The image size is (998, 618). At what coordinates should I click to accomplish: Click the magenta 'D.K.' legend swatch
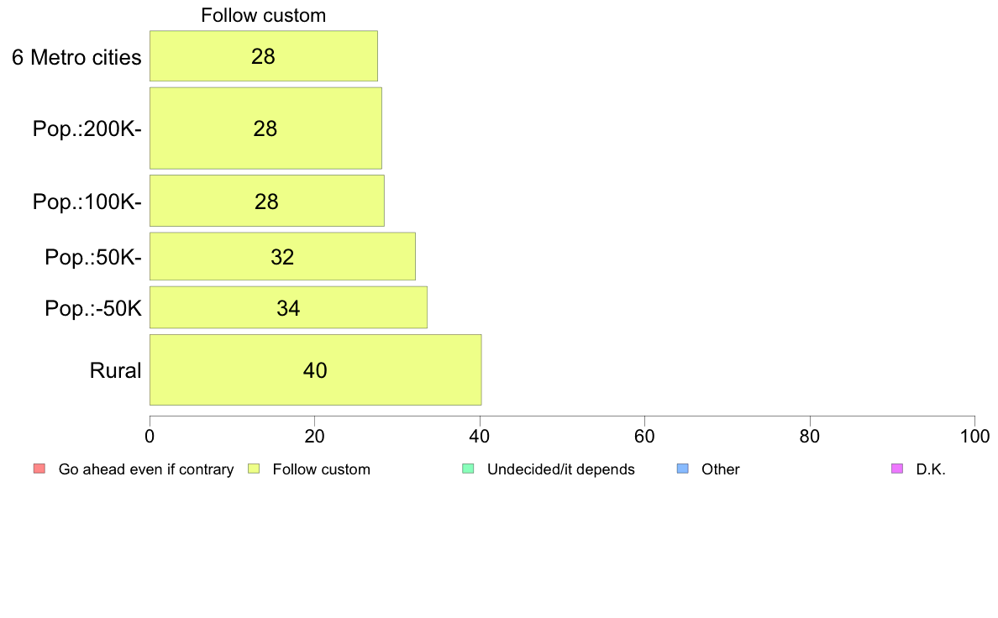point(897,469)
